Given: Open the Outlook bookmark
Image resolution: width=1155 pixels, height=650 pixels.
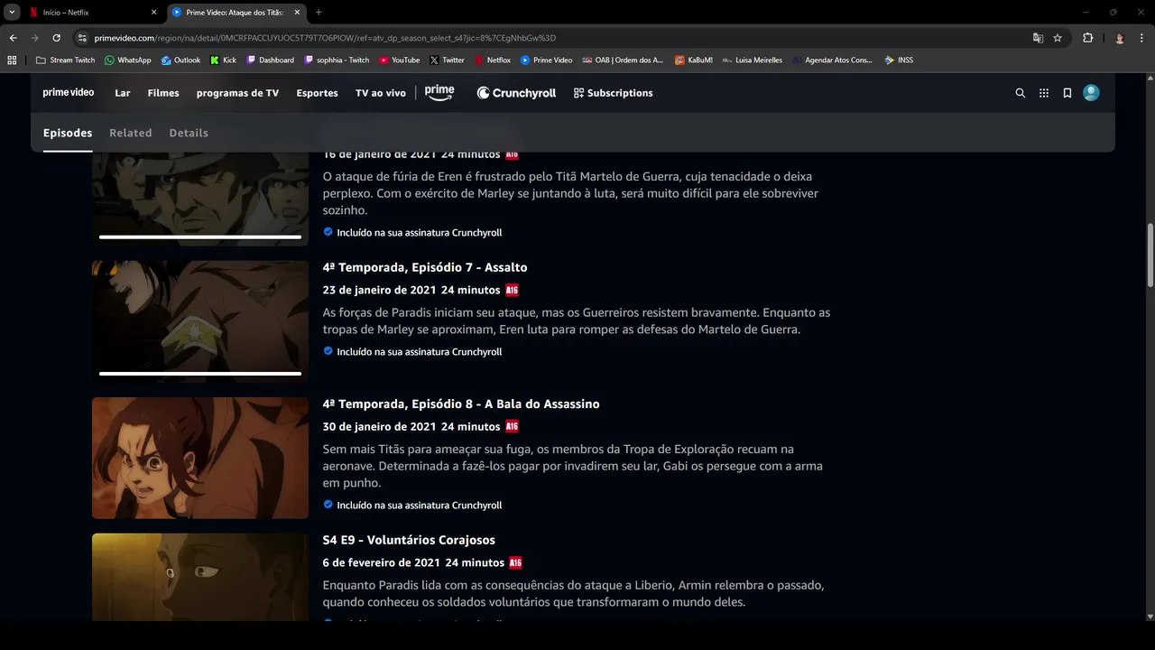Looking at the screenshot, I should coord(180,60).
